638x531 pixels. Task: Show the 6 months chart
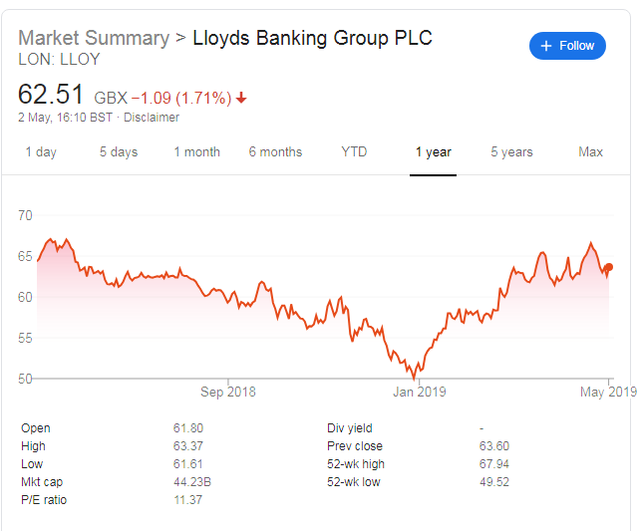(x=275, y=152)
